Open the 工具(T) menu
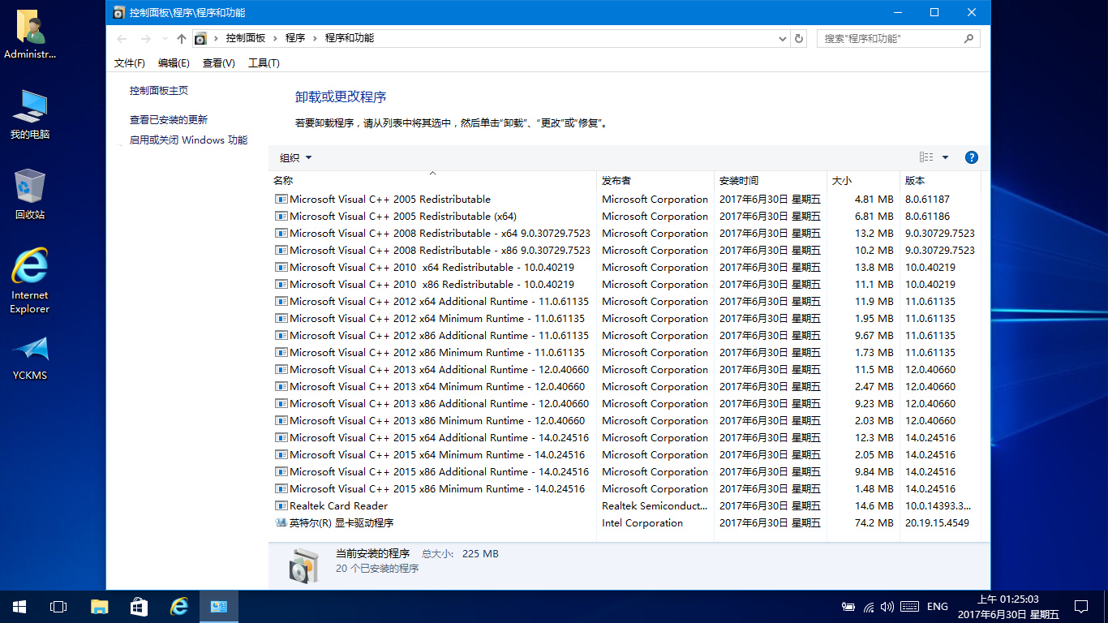This screenshot has width=1108, height=623. coord(263,62)
